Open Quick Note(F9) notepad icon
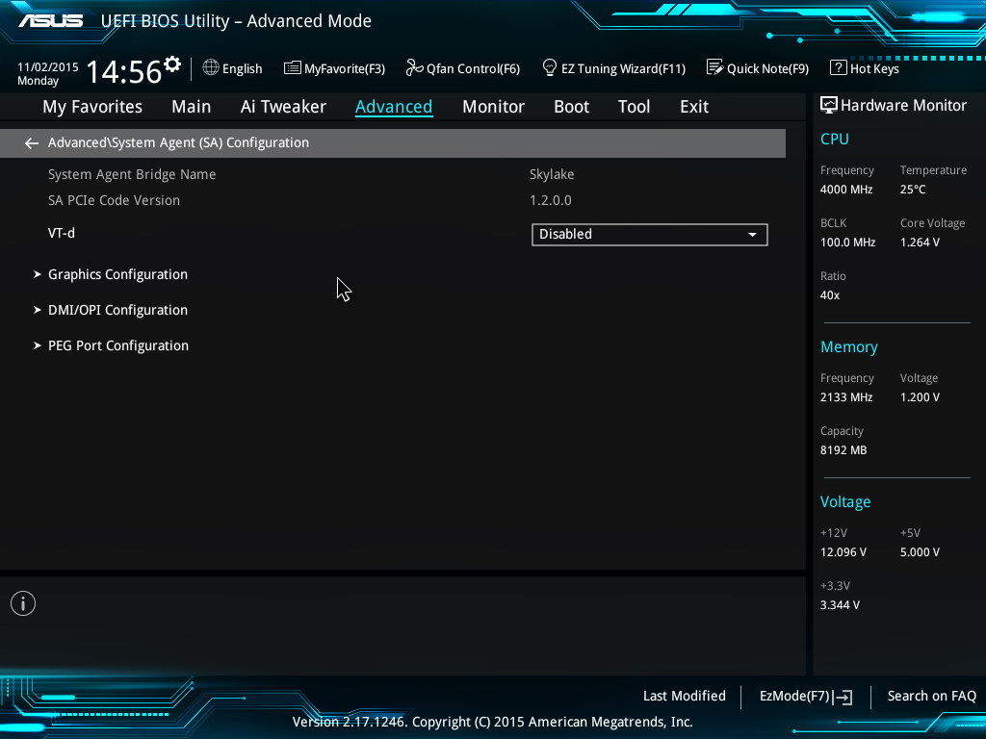The width and height of the screenshot is (986, 739). point(714,68)
